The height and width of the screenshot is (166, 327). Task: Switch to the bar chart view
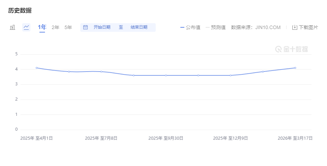point(13,27)
